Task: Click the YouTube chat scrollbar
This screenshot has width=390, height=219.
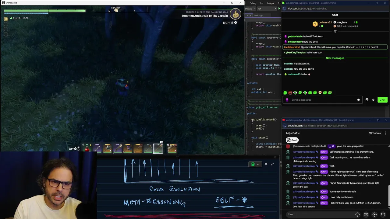Action: pos(389,196)
